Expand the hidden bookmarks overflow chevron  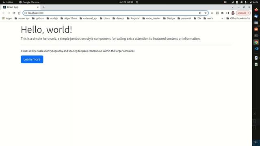point(222,18)
